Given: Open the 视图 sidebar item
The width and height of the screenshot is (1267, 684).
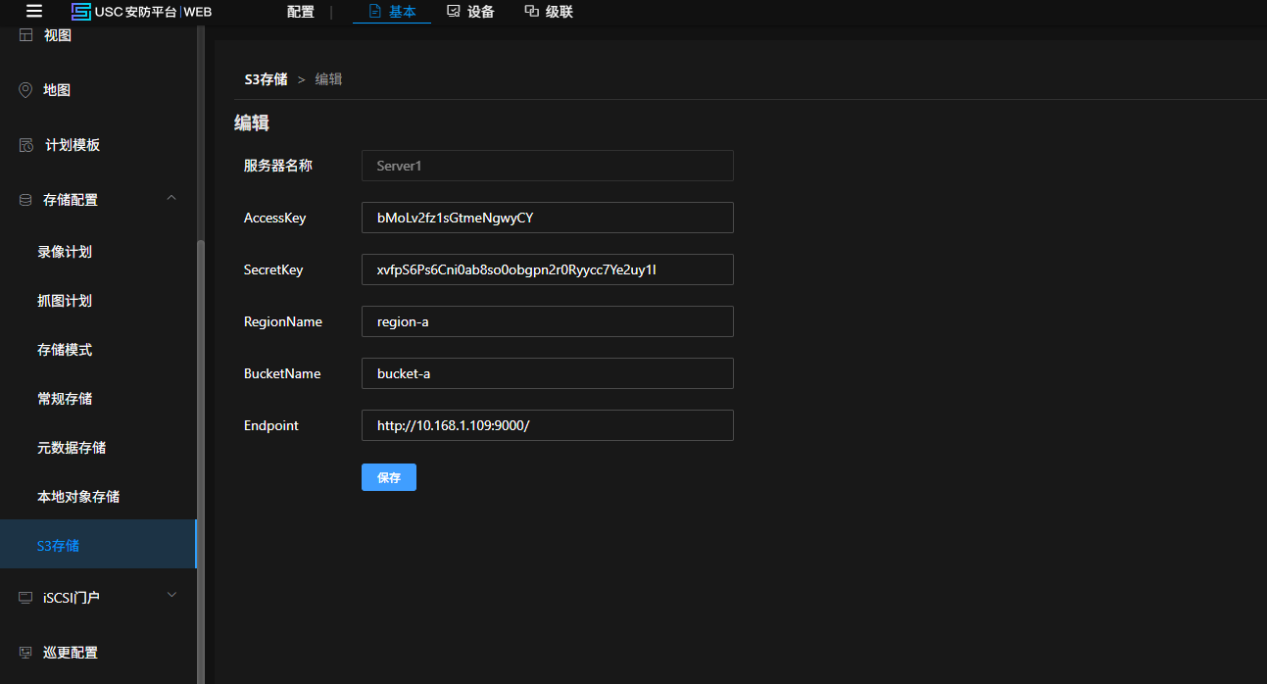Looking at the screenshot, I should pyautogui.click(x=57, y=35).
